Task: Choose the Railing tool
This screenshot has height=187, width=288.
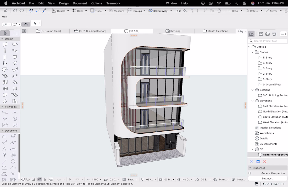Action: (x=15, y=76)
